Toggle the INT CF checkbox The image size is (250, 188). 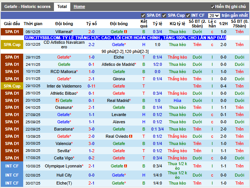(x=188, y=16)
